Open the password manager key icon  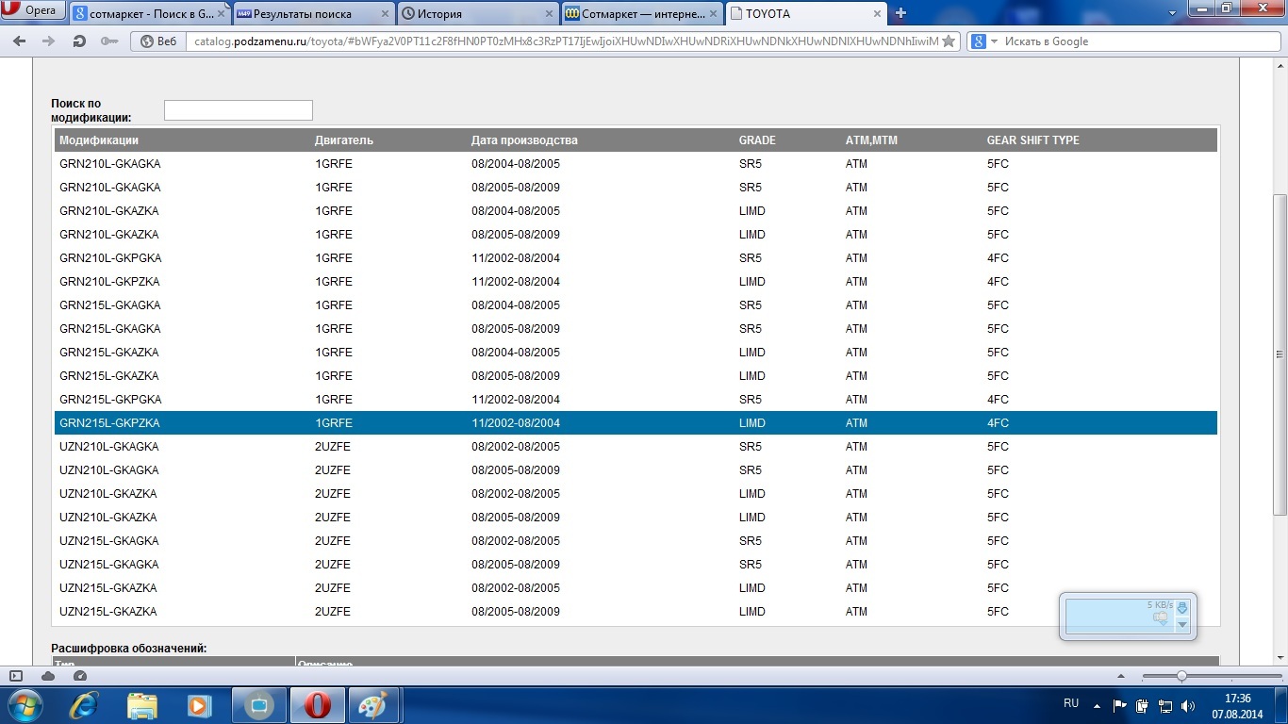point(108,41)
